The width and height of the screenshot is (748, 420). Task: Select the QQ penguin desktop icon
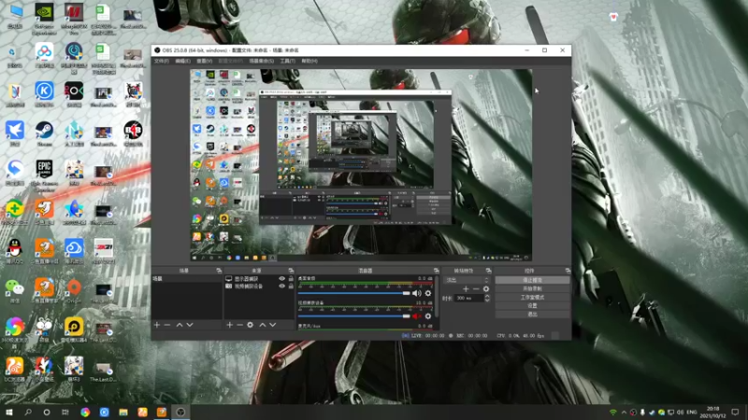(x=15, y=251)
